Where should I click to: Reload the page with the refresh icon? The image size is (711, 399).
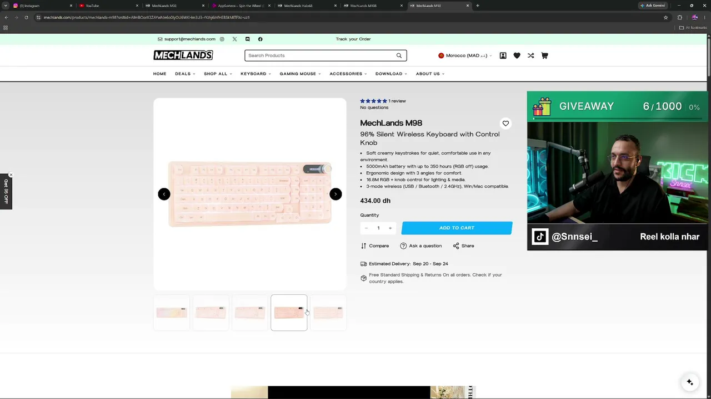point(26,17)
